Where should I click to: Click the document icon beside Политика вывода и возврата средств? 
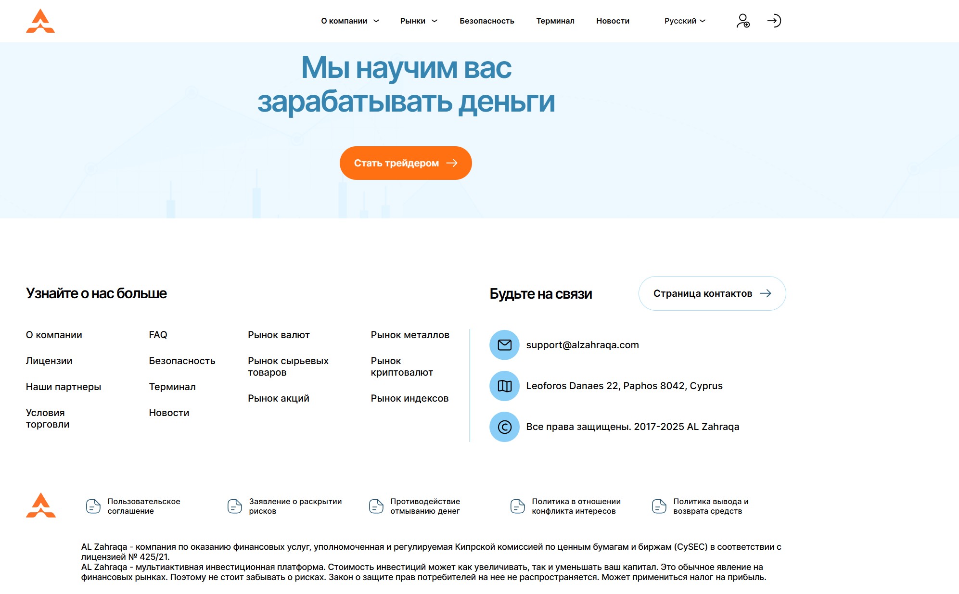click(x=659, y=506)
